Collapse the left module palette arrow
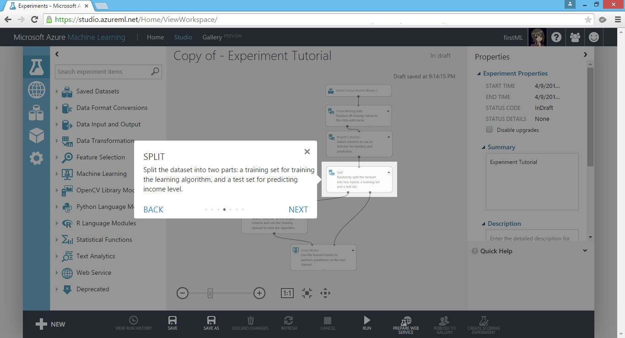 57,54
